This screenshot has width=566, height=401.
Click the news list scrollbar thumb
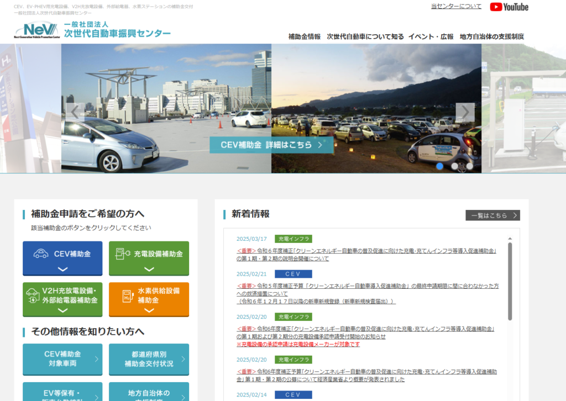point(510,281)
